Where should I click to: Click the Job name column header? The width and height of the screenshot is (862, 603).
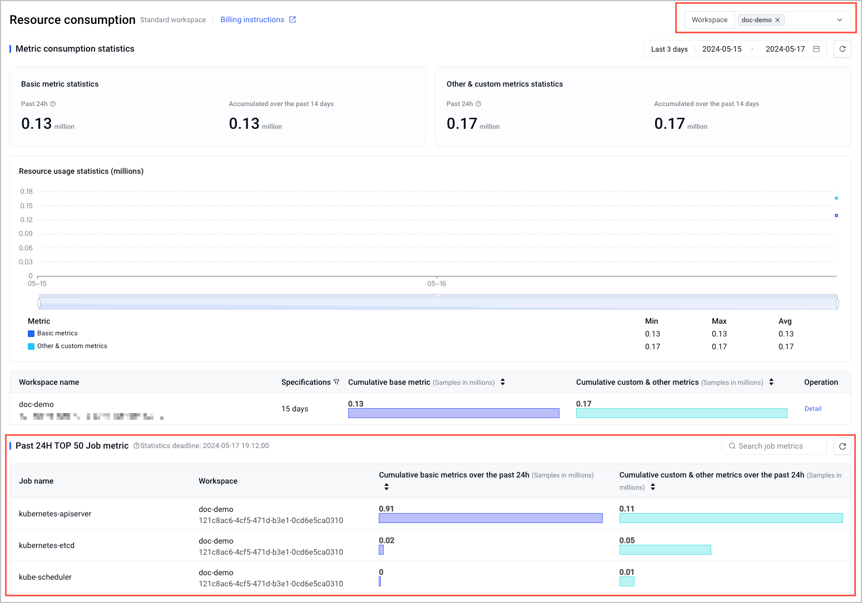pos(36,481)
